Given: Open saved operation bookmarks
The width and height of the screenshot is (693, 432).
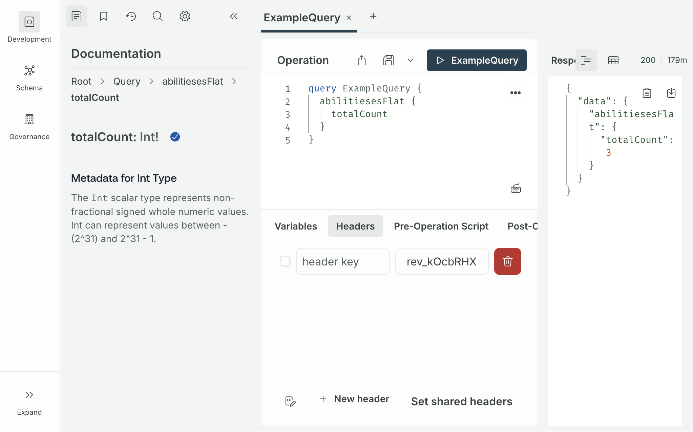Looking at the screenshot, I should tap(104, 16).
